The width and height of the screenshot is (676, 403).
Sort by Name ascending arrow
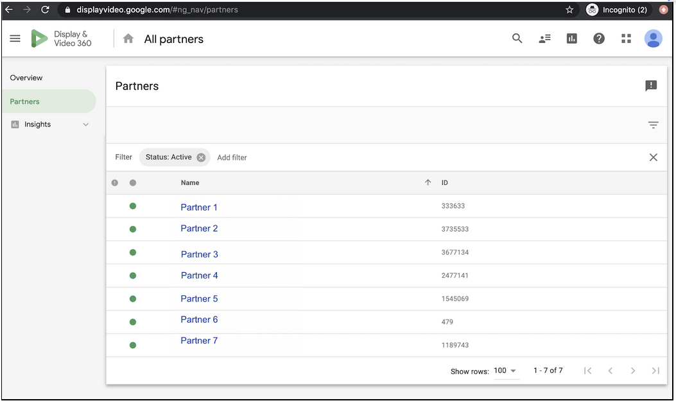click(x=428, y=182)
